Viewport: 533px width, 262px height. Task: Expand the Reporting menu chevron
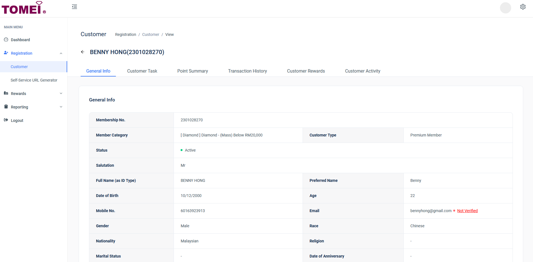click(x=61, y=107)
